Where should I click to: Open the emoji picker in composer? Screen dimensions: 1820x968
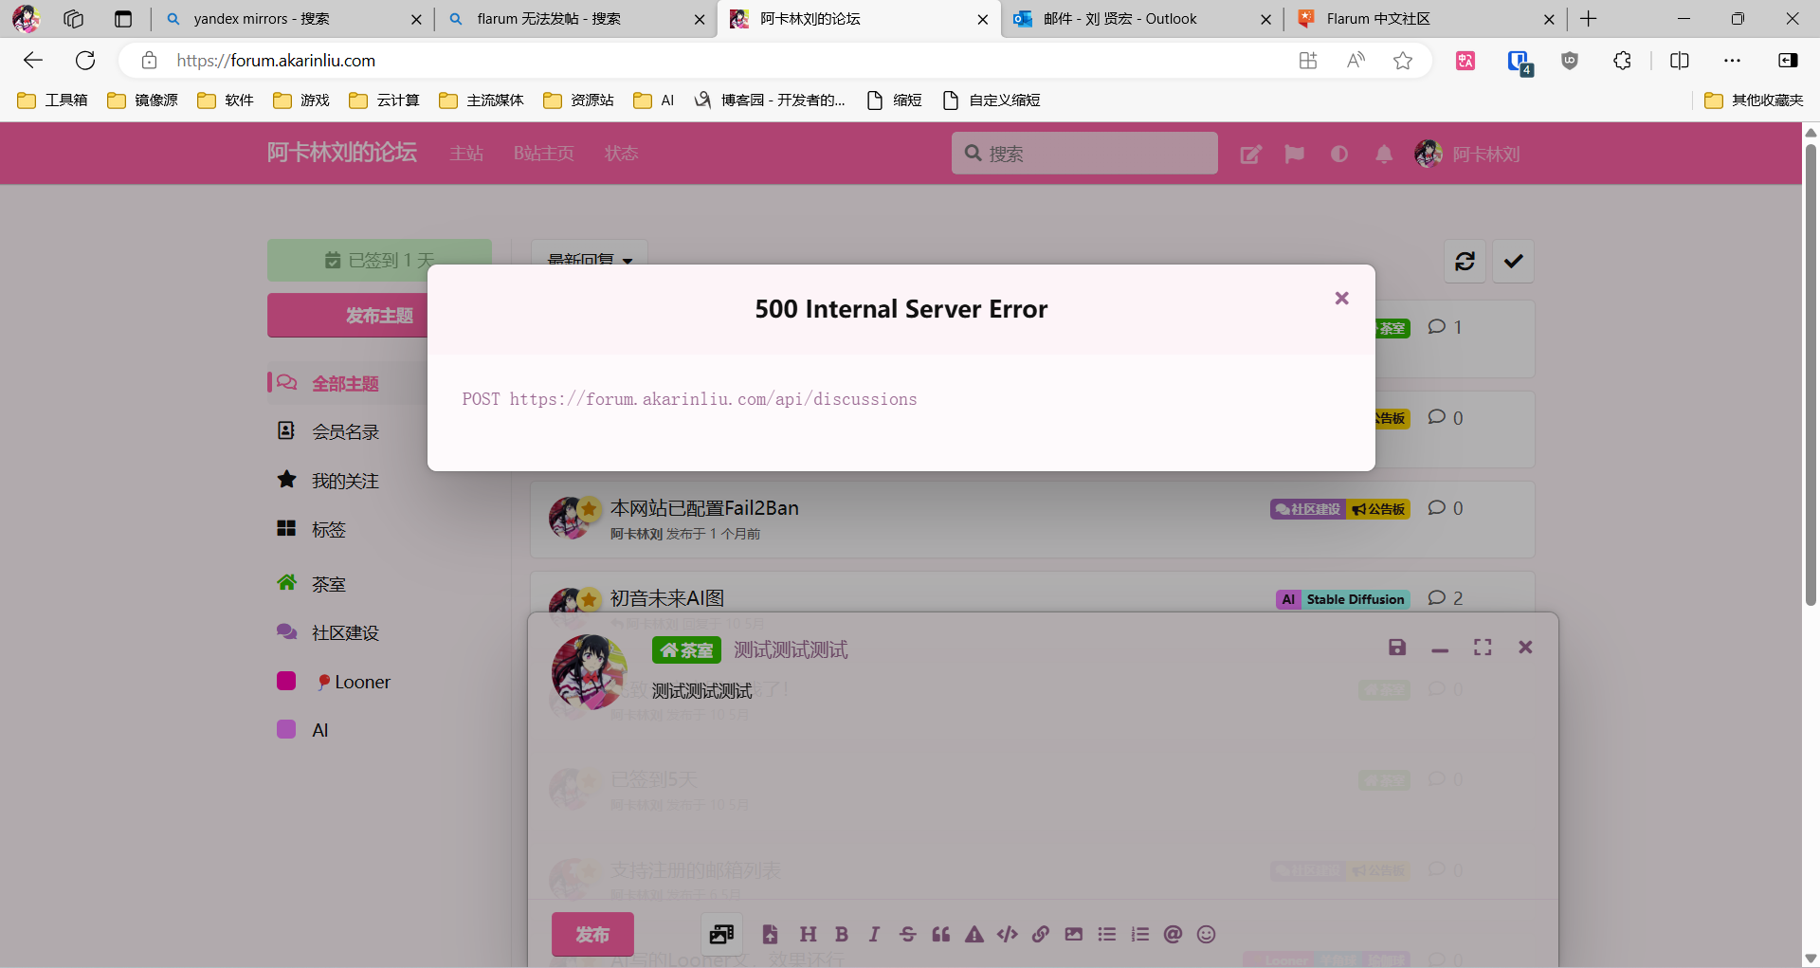[1206, 935]
